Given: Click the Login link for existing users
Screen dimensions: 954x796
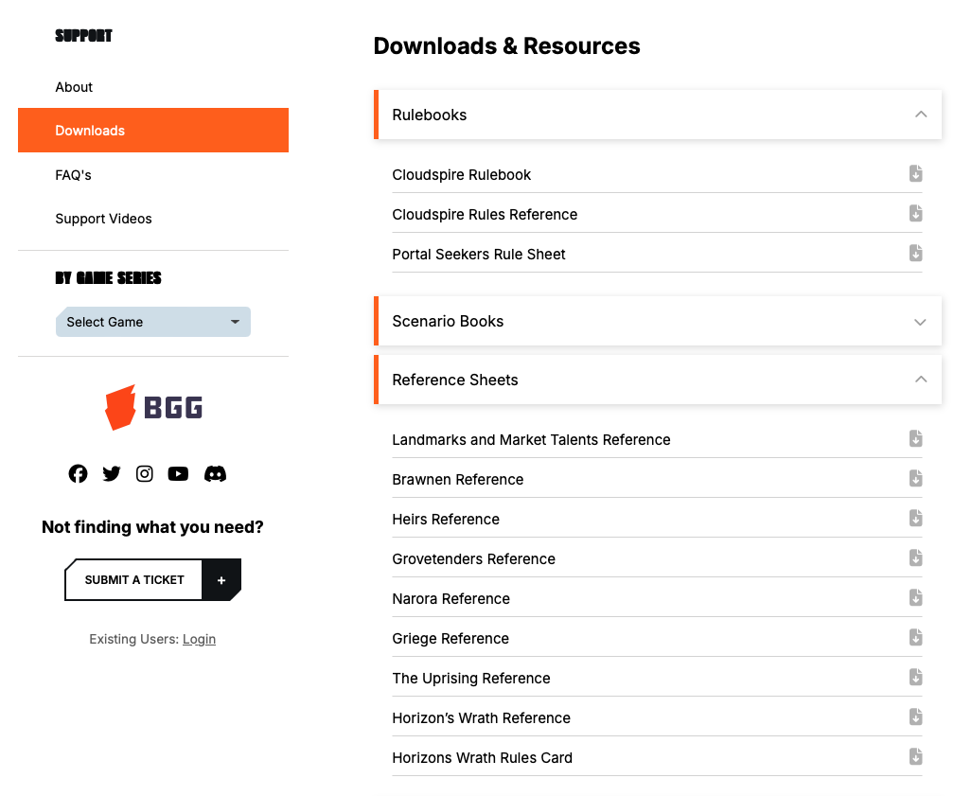Looking at the screenshot, I should (x=199, y=639).
